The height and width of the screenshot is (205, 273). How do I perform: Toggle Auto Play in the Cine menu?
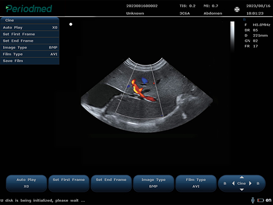click(30, 28)
